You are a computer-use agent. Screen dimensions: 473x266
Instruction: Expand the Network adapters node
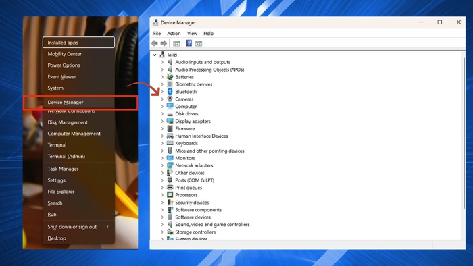coord(162,165)
